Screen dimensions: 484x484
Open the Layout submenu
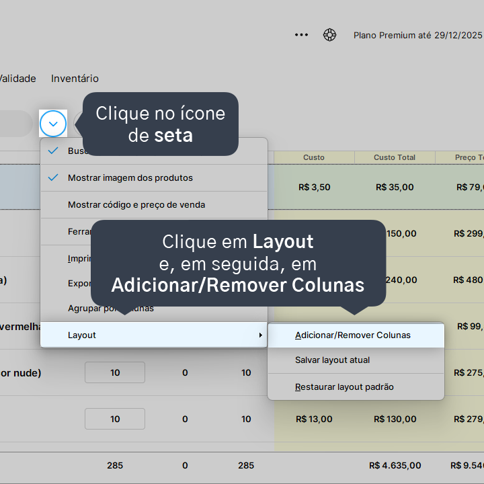point(154,335)
